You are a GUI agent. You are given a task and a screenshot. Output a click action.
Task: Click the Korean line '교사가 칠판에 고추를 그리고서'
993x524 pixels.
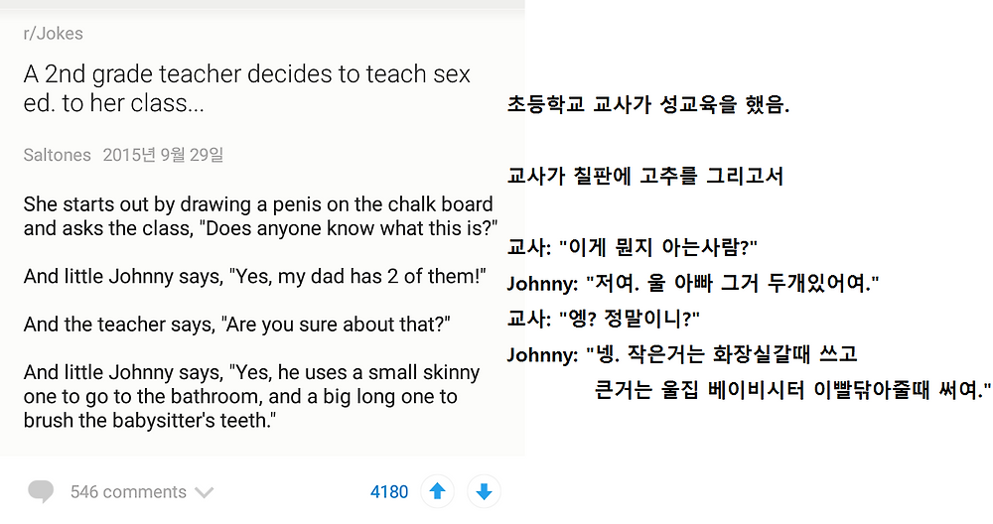645,176
